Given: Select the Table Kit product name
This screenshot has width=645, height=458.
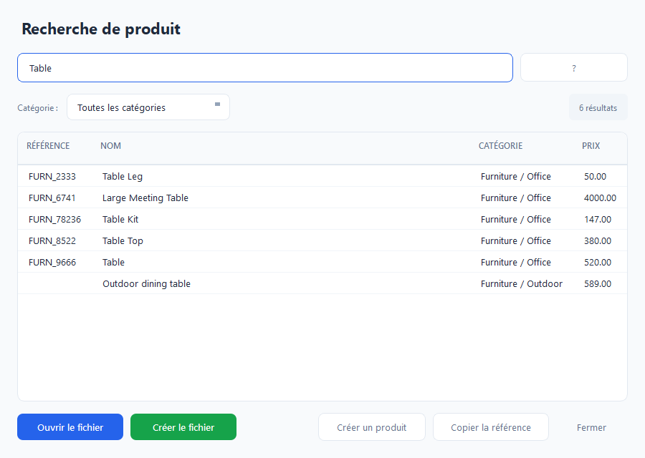Looking at the screenshot, I should click(120, 220).
